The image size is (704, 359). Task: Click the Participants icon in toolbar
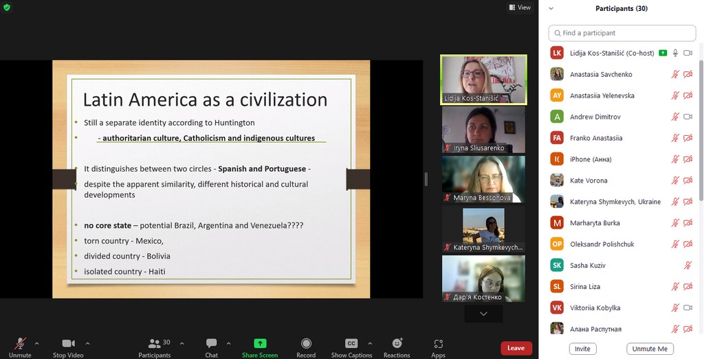pyautogui.click(x=154, y=343)
